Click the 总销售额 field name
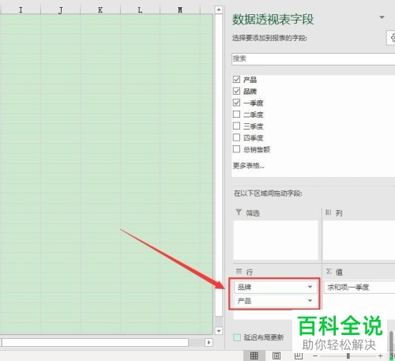This screenshot has width=395, height=361. pos(257,149)
